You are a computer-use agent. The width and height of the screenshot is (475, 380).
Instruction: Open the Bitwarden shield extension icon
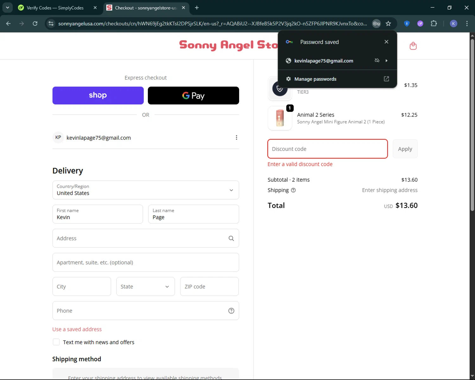click(407, 23)
